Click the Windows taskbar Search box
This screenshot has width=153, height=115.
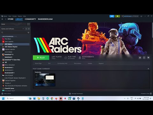(x=17, y=98)
